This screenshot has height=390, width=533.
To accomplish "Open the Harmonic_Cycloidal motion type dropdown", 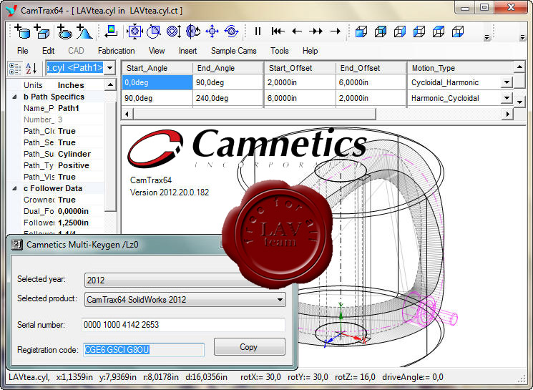I will pos(507,98).
